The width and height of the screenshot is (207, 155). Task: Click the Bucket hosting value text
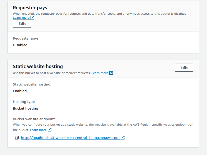(x=25, y=108)
